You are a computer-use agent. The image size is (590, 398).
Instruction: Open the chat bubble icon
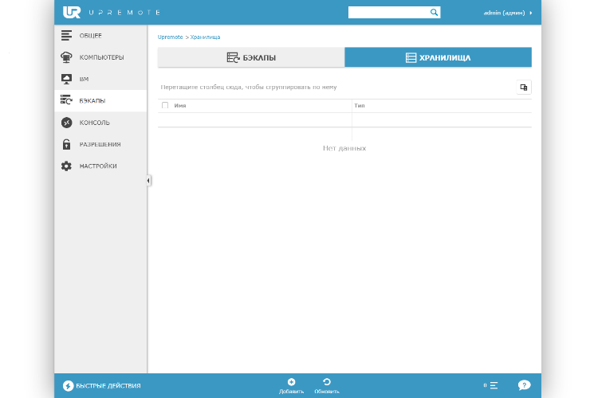524,385
